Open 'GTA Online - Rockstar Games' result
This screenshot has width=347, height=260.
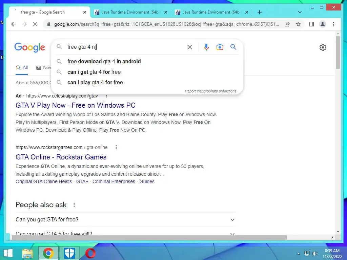point(61,157)
